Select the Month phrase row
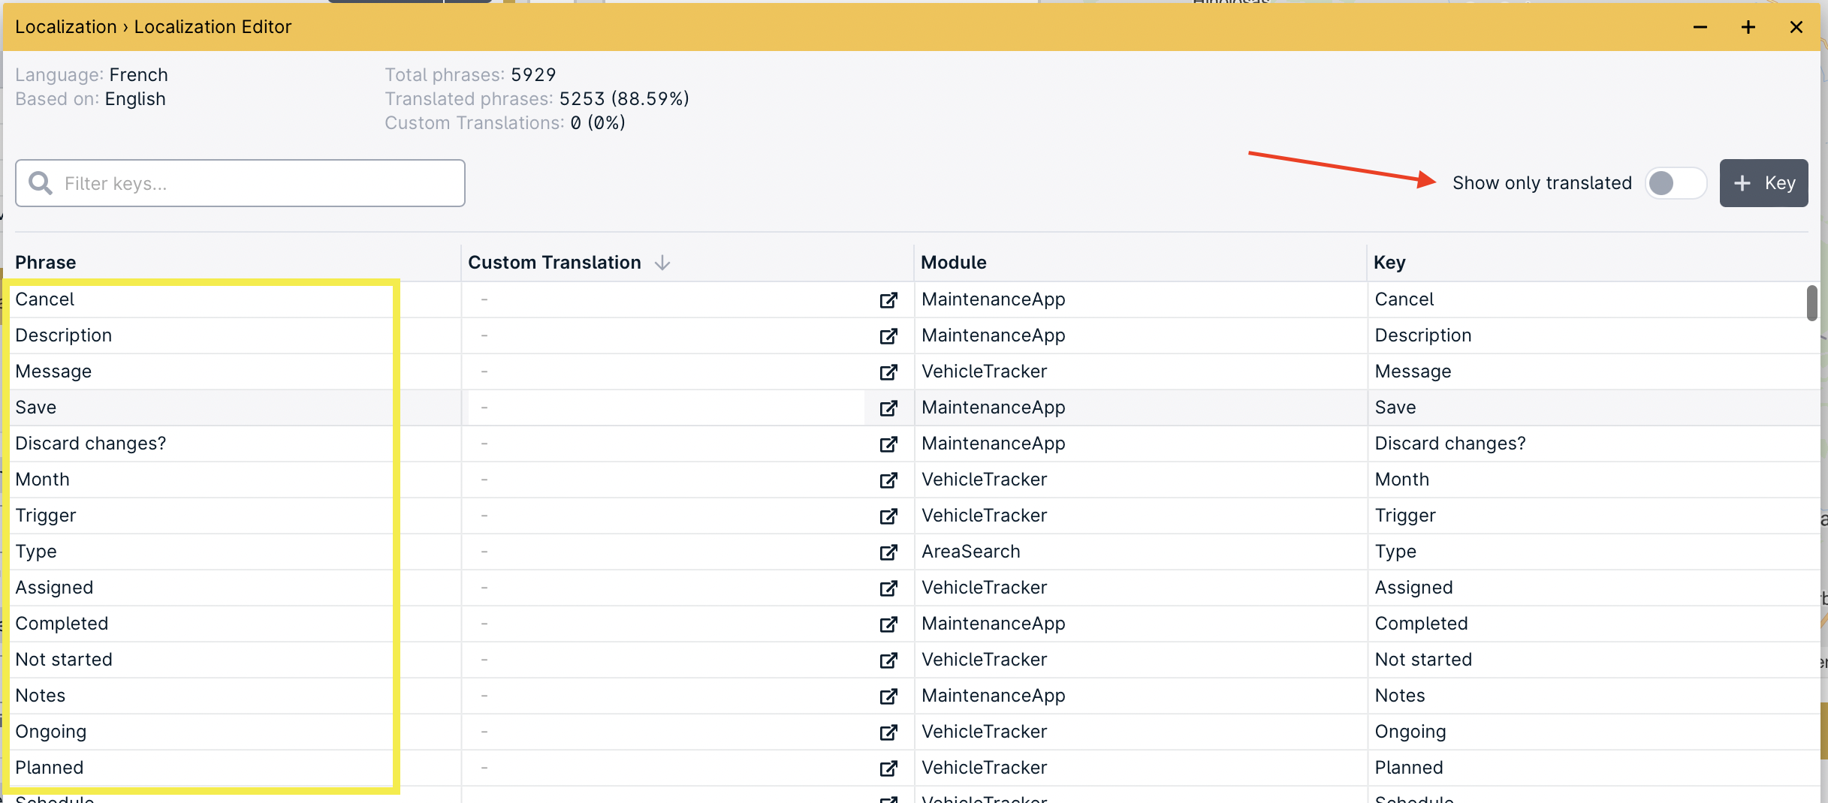 pyautogui.click(x=42, y=480)
